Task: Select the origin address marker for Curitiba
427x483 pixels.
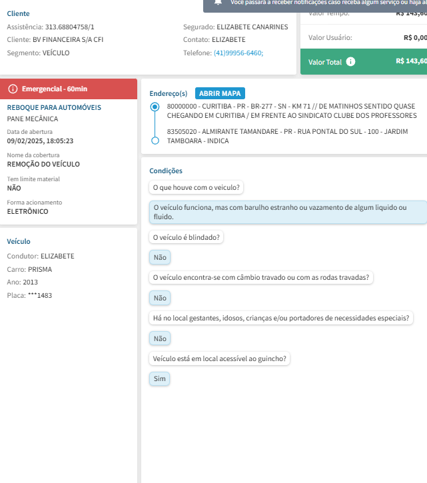Action: 155,107
